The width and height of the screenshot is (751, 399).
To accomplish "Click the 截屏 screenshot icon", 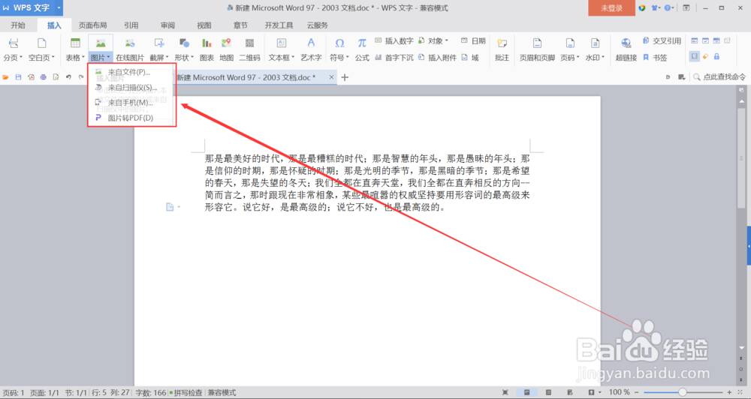I will (x=159, y=43).
